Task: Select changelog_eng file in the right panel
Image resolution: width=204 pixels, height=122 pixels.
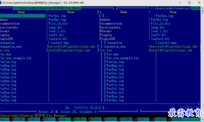Action: (114, 47)
